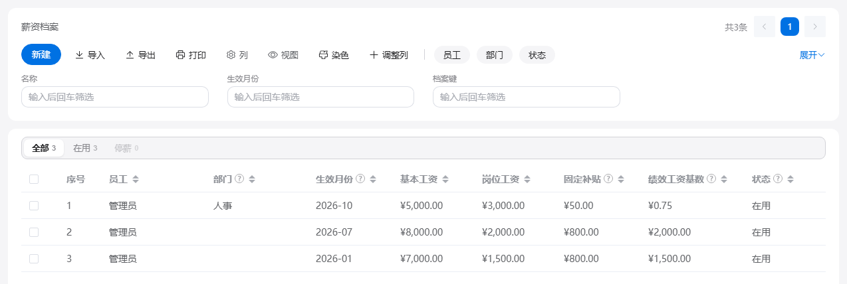Click the help icon beside 生效月份
Image resolution: width=847 pixels, height=284 pixels.
(360, 179)
